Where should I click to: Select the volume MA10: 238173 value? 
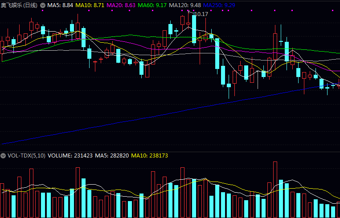(149, 156)
